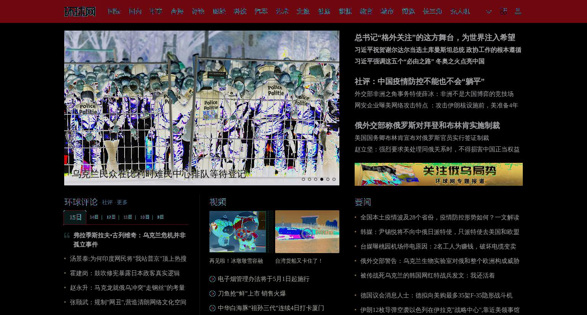Image resolution: width=587 pixels, height=315 pixels.
Task: Click the 环球网 logo
Action: tap(80, 11)
